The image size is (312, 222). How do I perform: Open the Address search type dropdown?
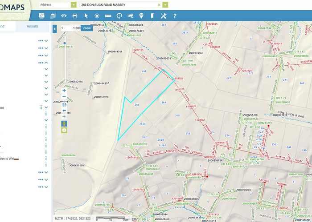(74, 4)
